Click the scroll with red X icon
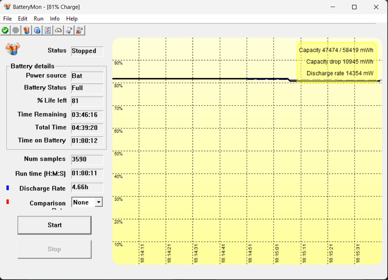Image resolution: width=388 pixels, height=280 pixels. [80, 30]
